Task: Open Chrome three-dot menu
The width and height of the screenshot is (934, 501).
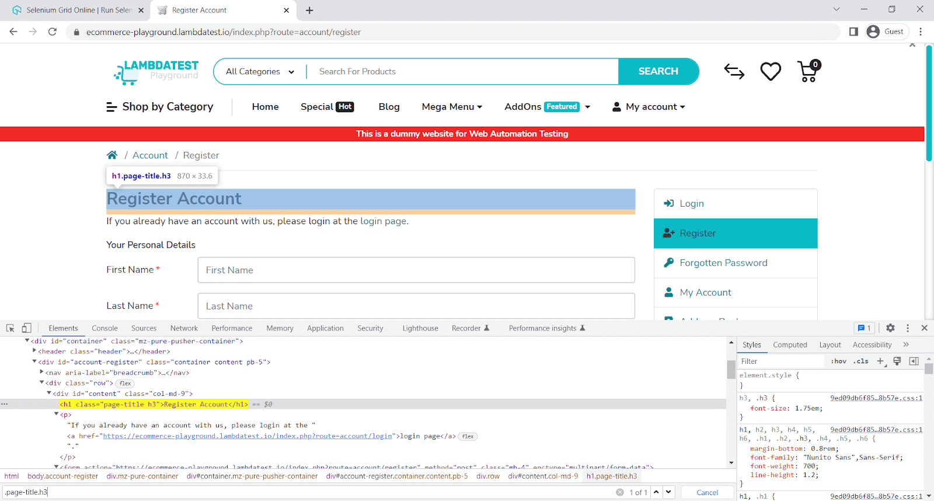Action: point(921,32)
